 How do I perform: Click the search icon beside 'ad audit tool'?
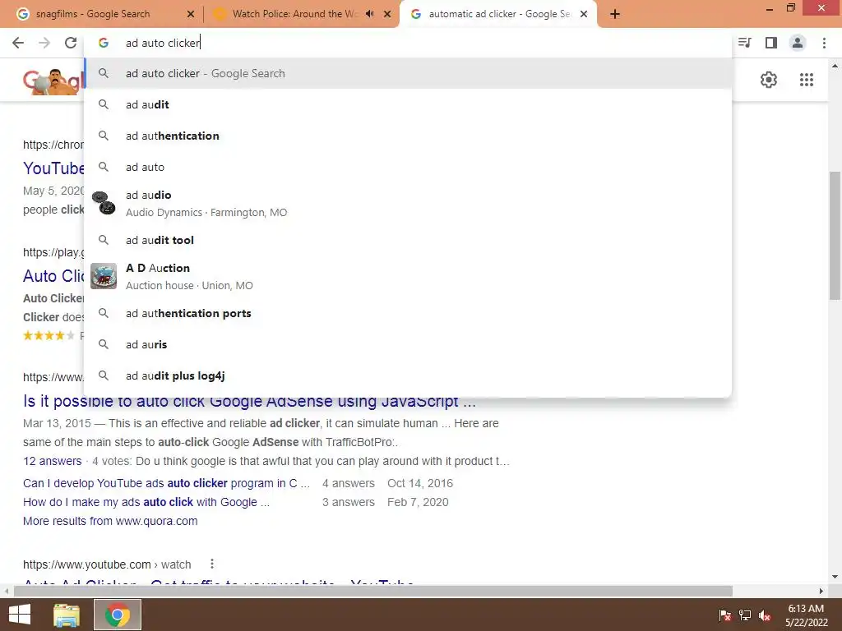[104, 240]
